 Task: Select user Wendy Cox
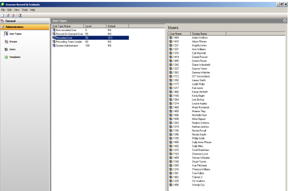(198, 185)
